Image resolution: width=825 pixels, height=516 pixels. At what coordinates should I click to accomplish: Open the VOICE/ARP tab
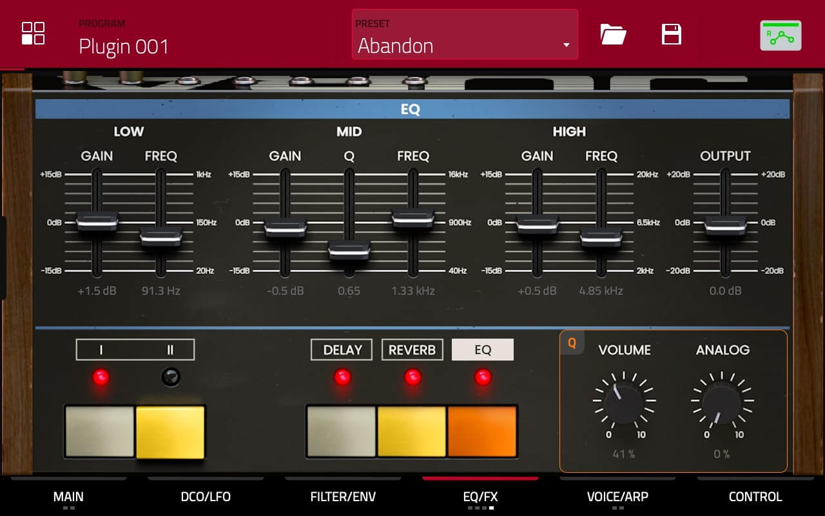[616, 497]
